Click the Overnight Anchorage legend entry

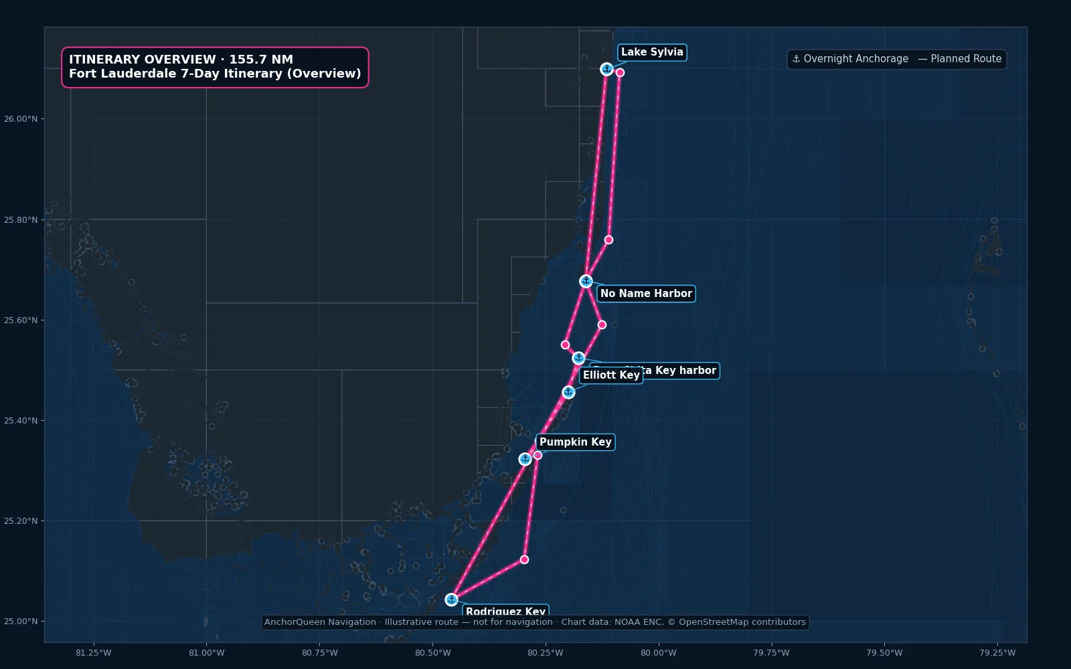[x=850, y=59]
